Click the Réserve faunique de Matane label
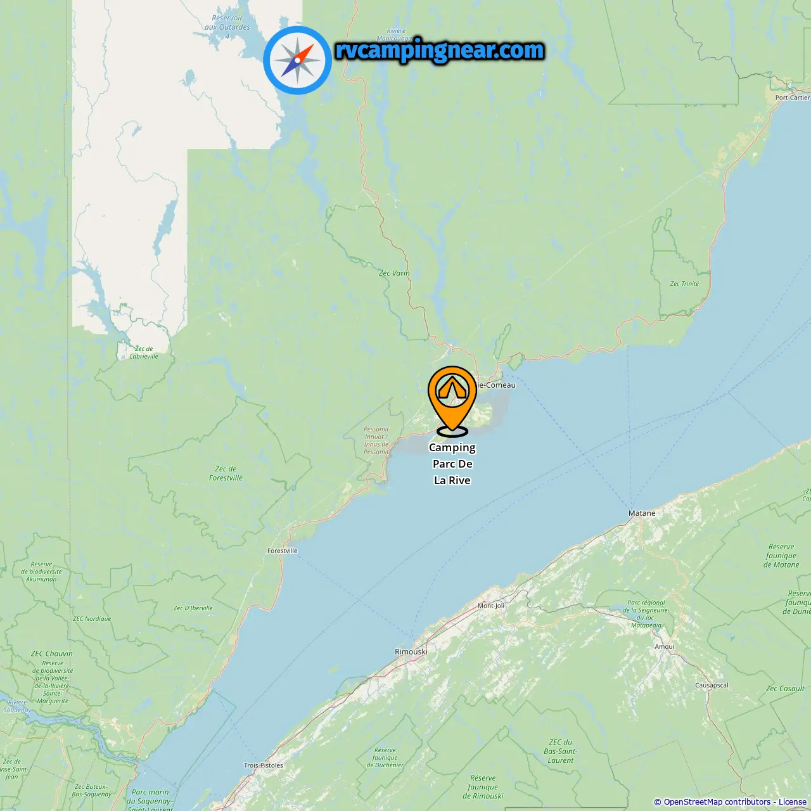 click(x=781, y=556)
